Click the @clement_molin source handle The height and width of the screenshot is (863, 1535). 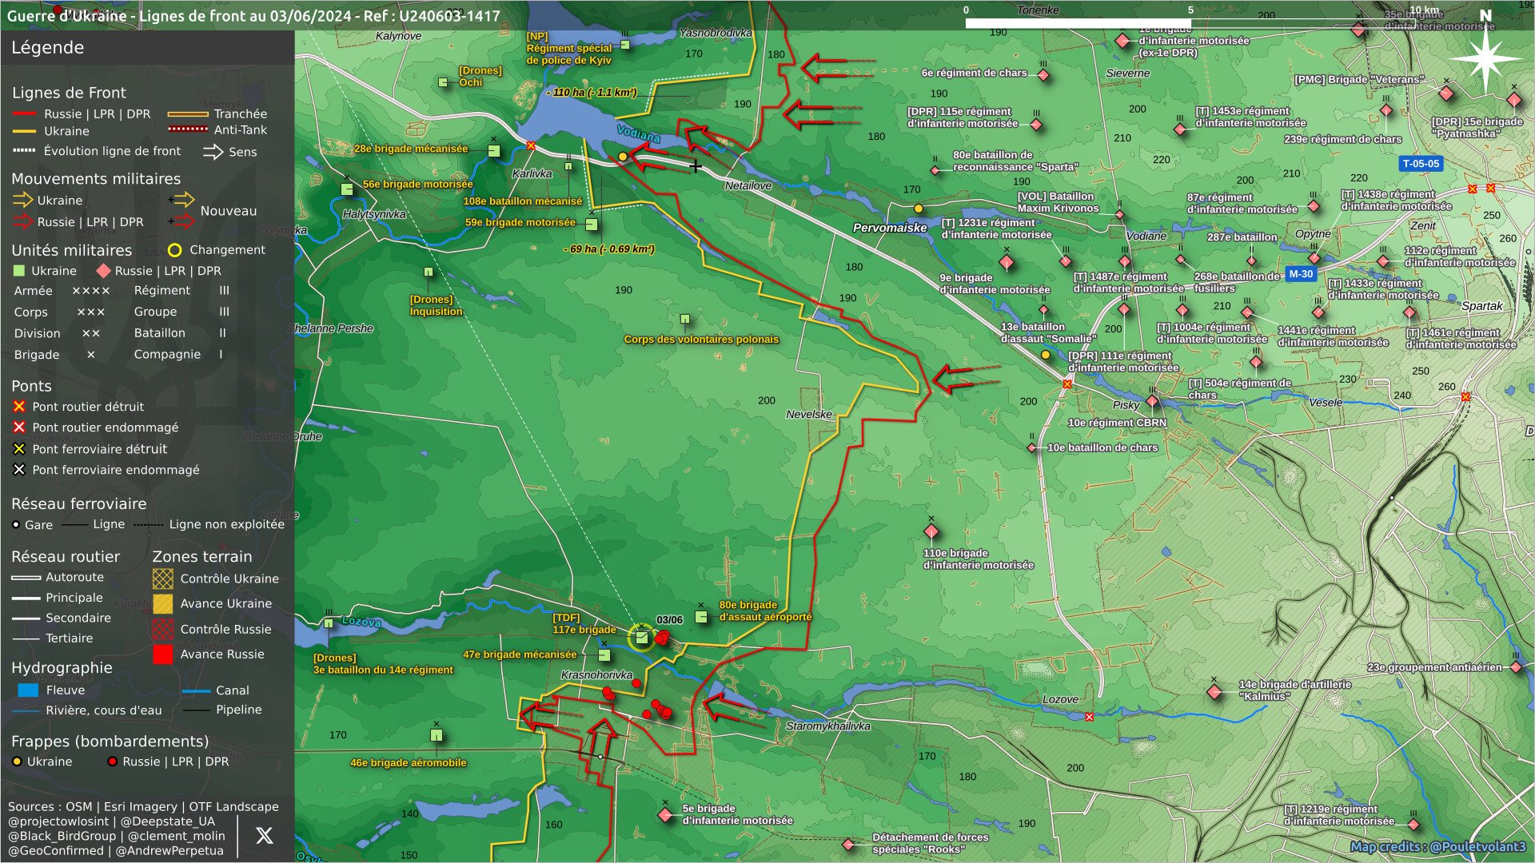[x=176, y=836]
